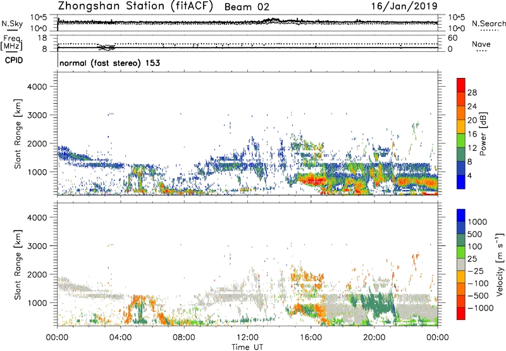Click the 08:00 time axis label
Screen dimensions: 506x351
pos(184,338)
